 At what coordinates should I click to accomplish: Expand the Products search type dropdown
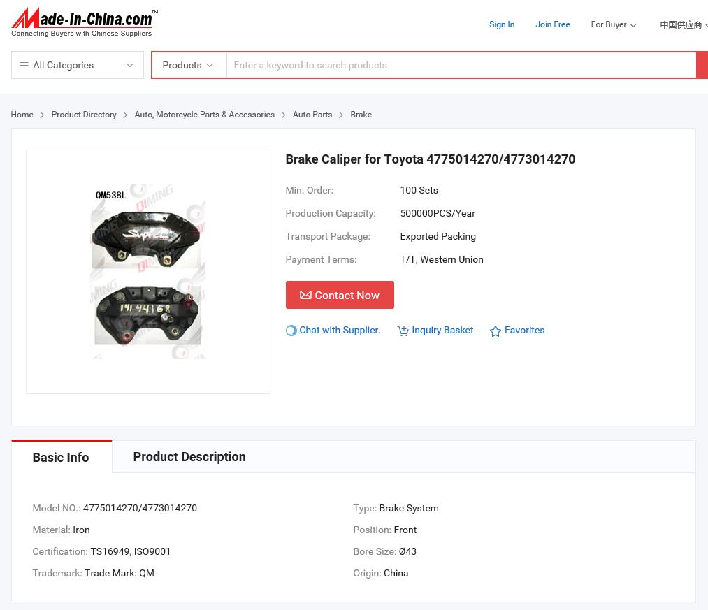(x=188, y=65)
